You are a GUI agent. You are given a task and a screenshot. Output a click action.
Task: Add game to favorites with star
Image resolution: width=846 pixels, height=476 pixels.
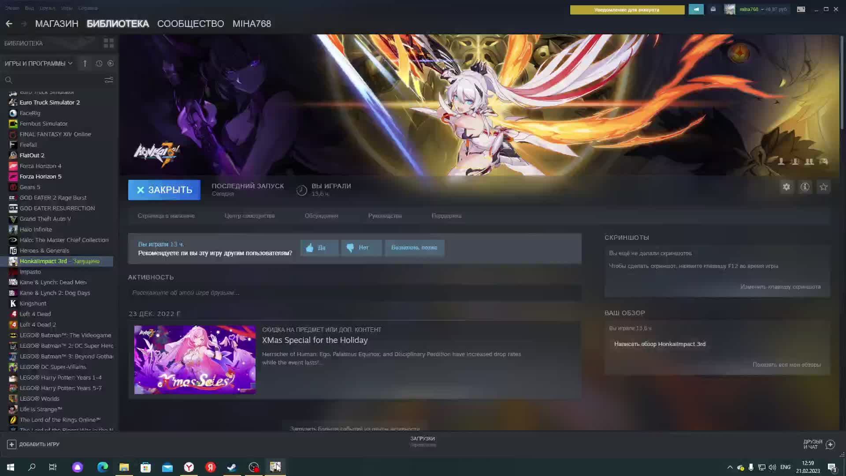[x=824, y=187]
